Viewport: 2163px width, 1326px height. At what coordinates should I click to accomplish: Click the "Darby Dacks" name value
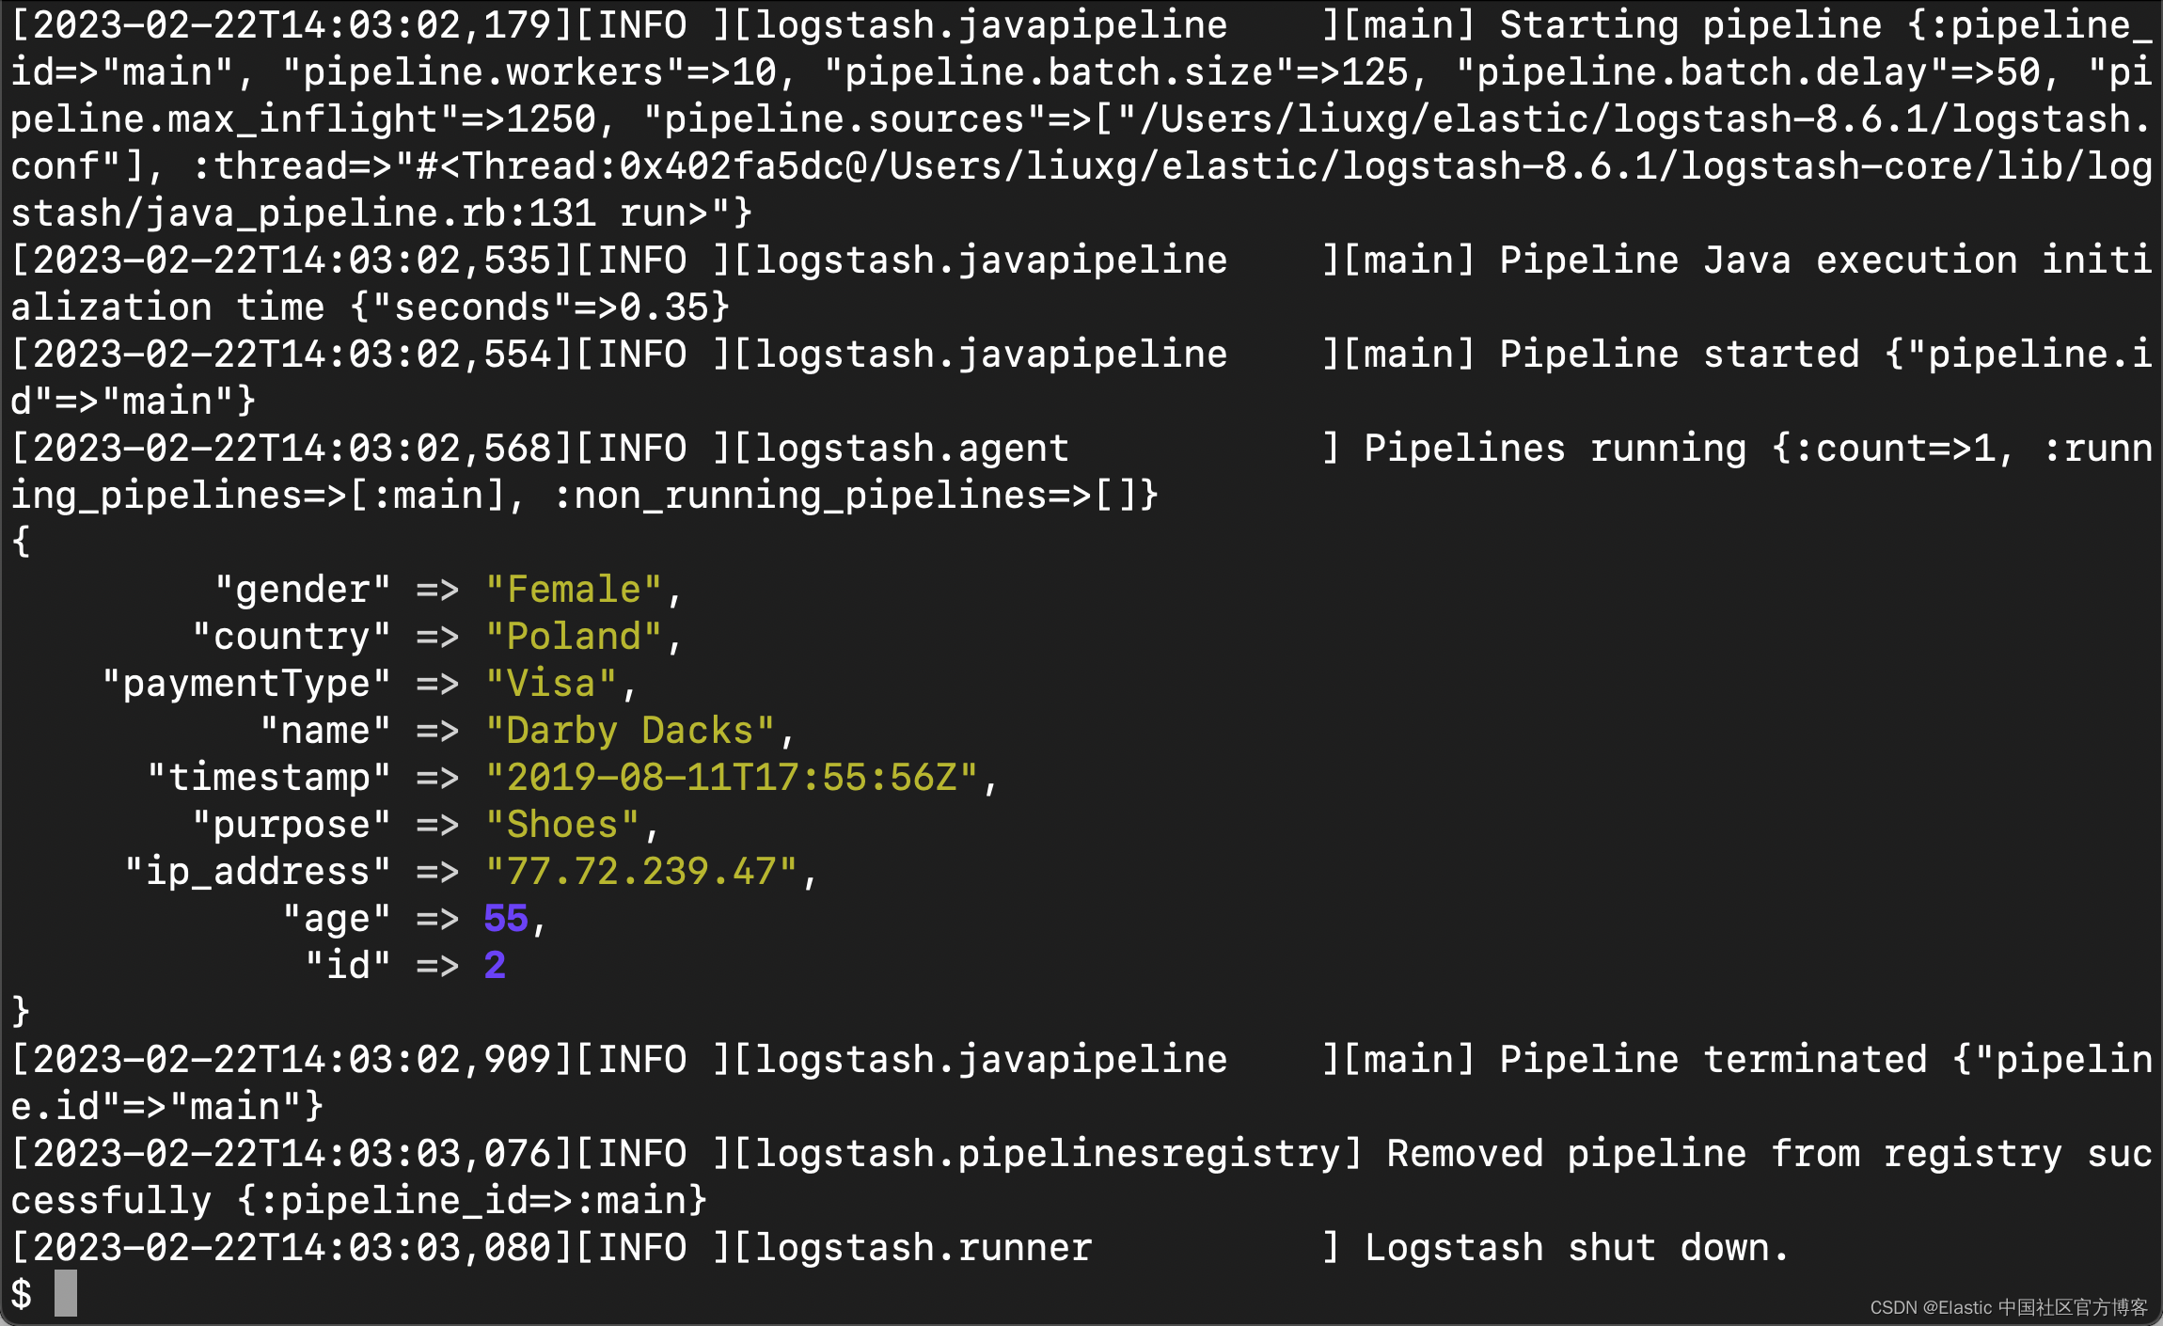point(630,731)
